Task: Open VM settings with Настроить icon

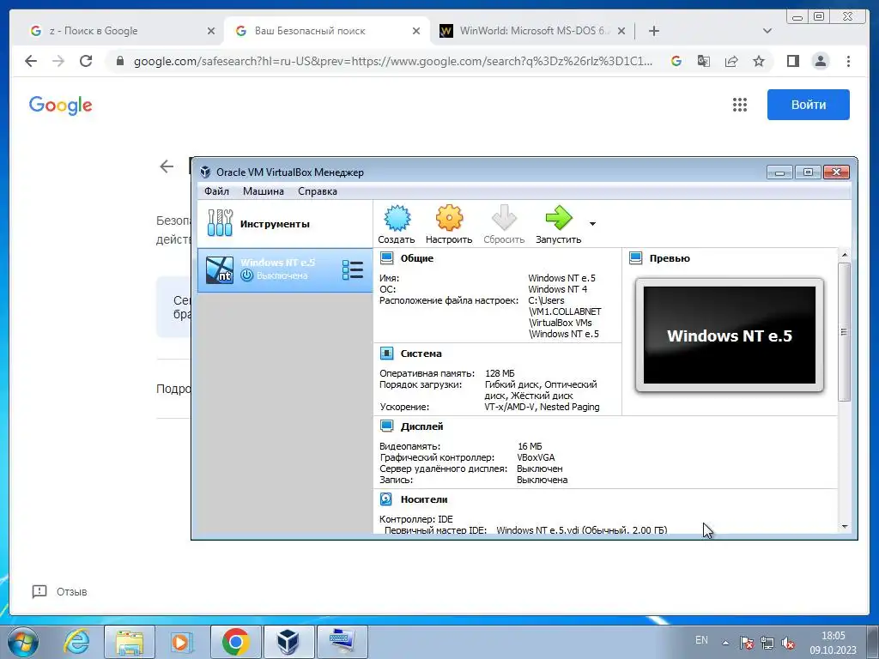Action: pos(449,218)
